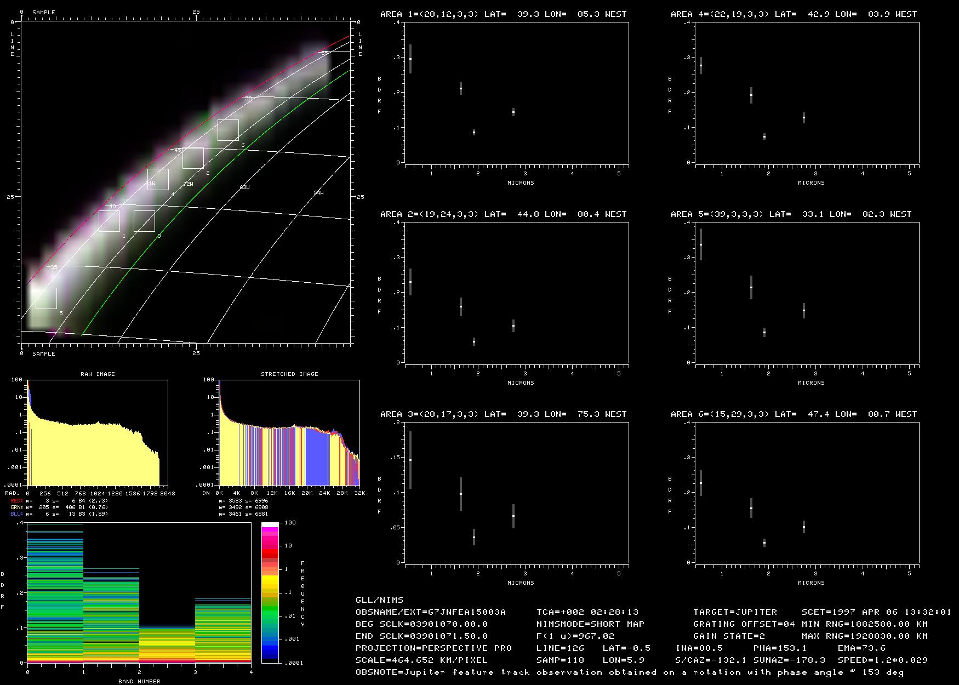Click the AREA 1 plot title
Screen dimensions: 959x685
503,14
